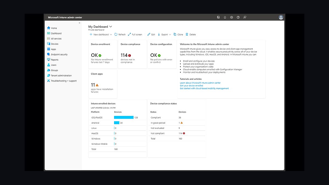
Task: Click the iOS/iPadOS device count bar
Action: [124, 117]
